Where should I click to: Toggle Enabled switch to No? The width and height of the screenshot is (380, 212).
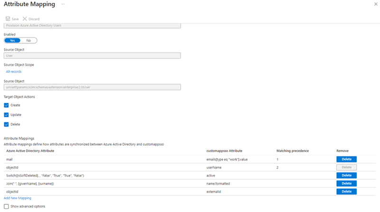click(28, 40)
